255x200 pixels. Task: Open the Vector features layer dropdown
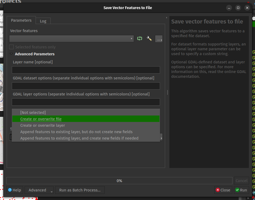71,39
